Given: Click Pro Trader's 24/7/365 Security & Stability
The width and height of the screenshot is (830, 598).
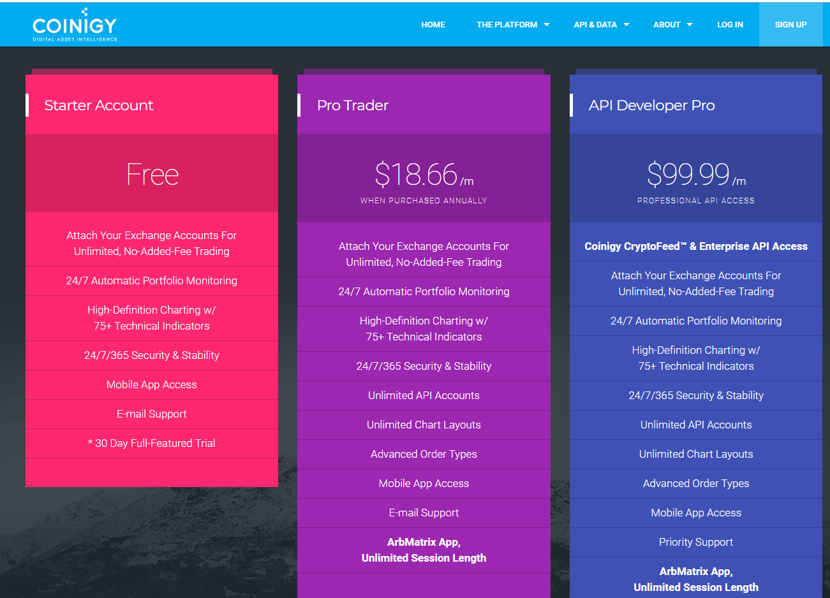Looking at the screenshot, I should pos(424,366).
